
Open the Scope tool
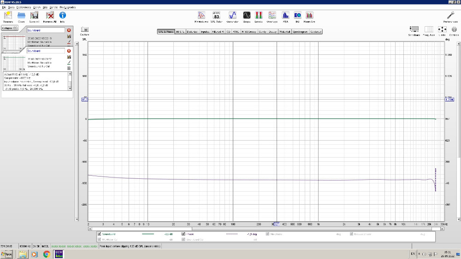point(247,17)
